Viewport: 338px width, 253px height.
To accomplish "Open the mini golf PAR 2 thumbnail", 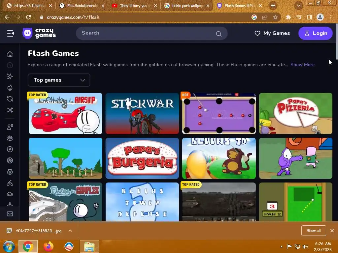I will click(x=296, y=202).
